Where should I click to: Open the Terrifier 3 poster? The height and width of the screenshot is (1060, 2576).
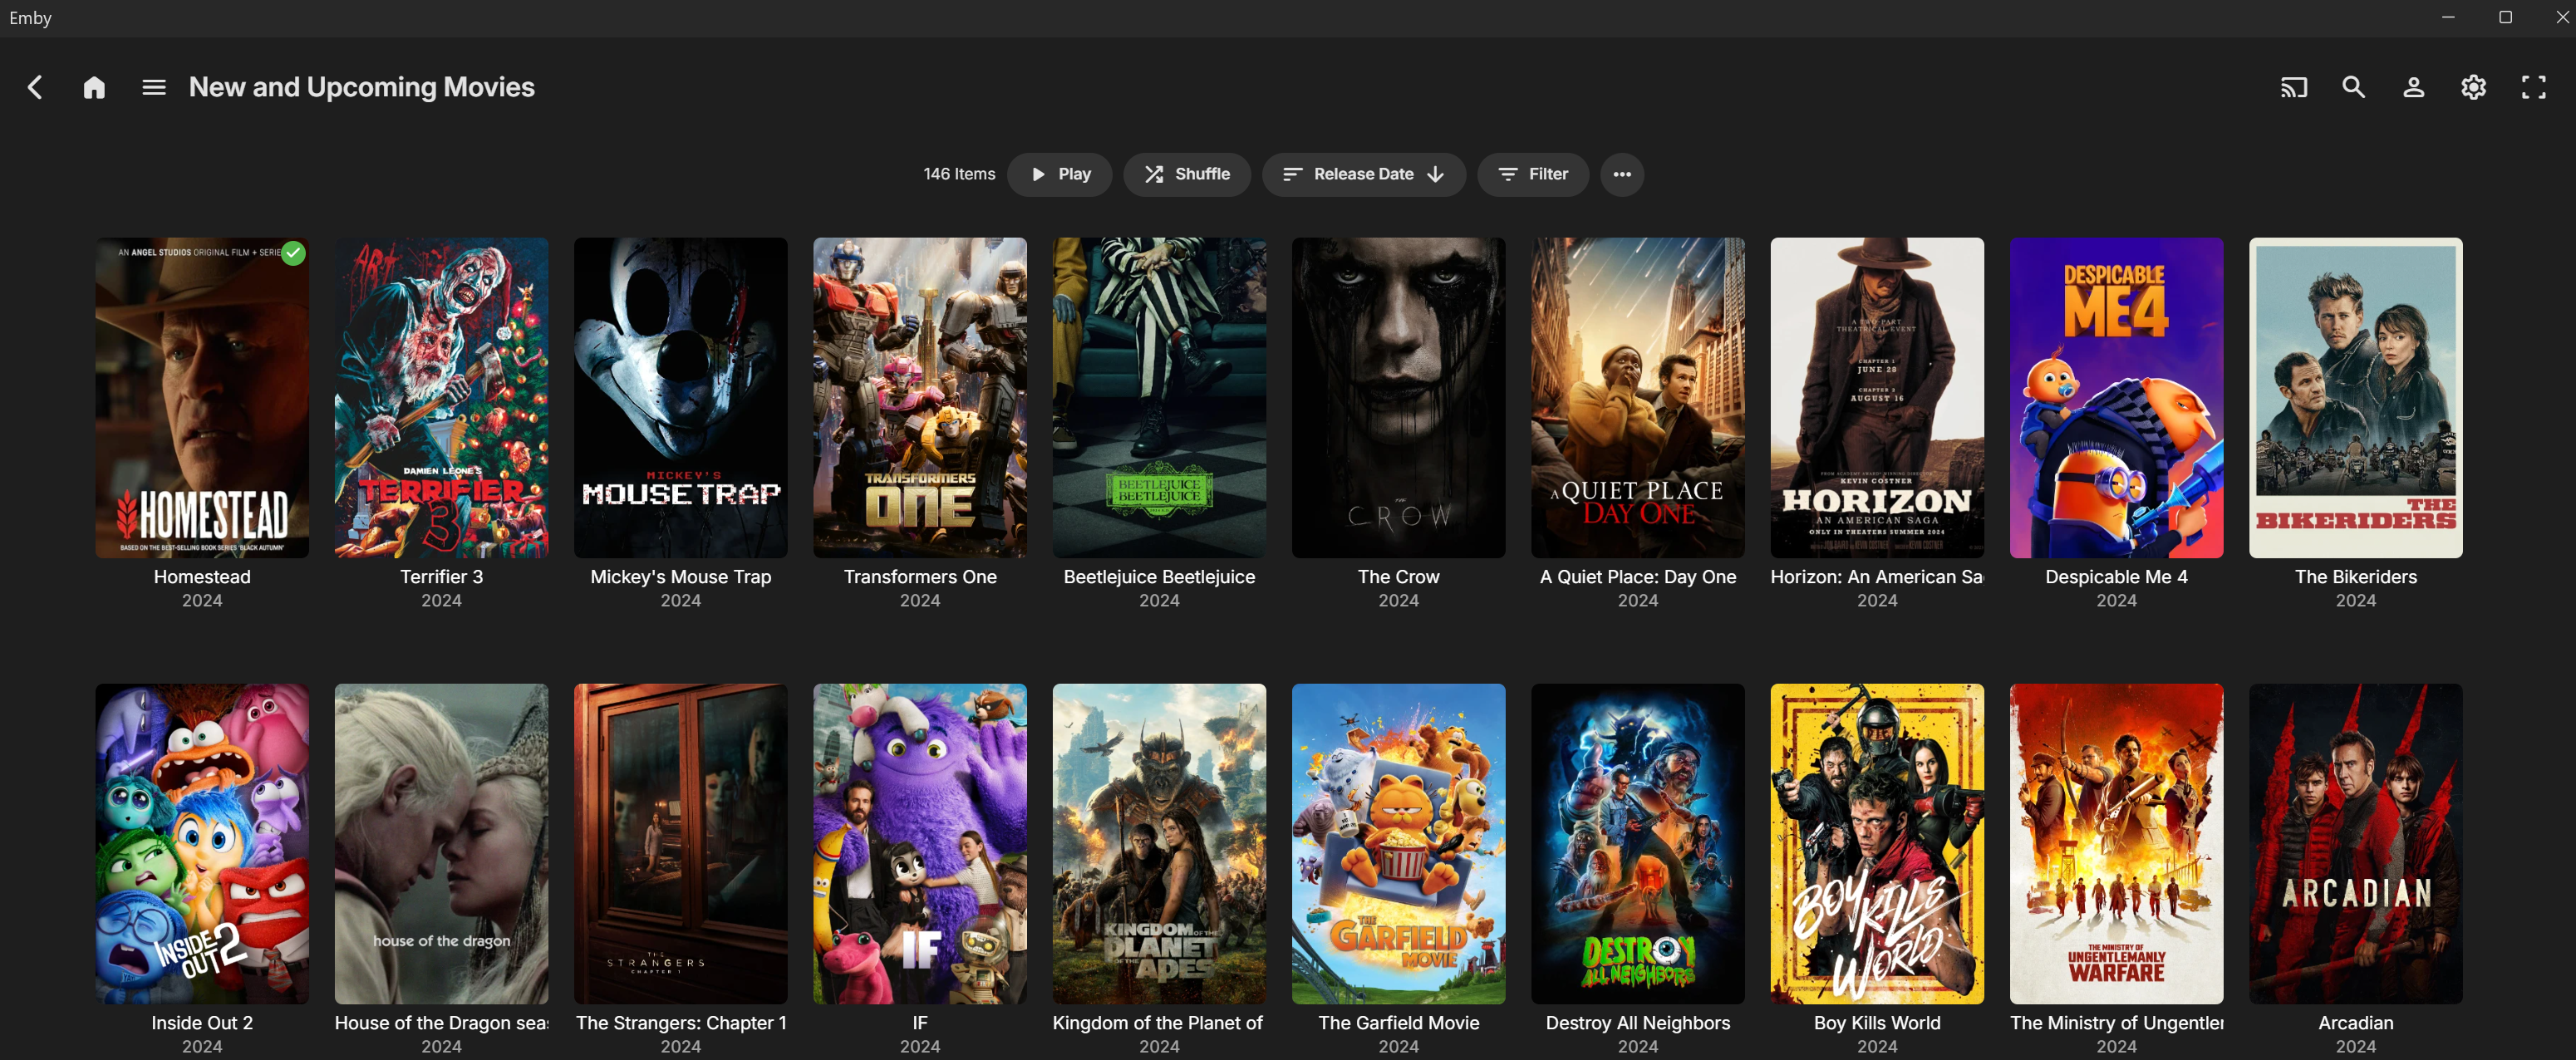(x=441, y=397)
